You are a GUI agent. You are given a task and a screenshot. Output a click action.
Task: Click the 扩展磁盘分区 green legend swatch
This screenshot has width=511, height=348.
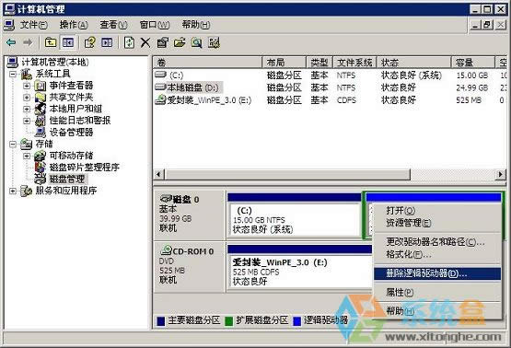(228, 321)
